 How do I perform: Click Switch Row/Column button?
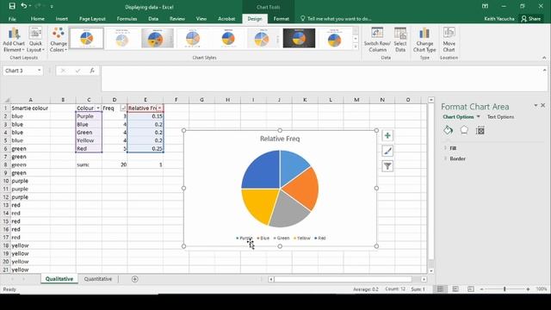(377, 40)
